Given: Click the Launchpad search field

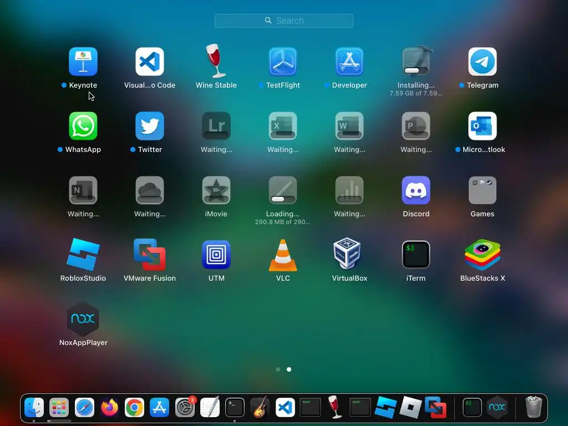Looking at the screenshot, I should click(x=284, y=21).
